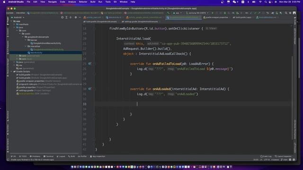Place cursor on empty line 33 in editor

coord(193,104)
